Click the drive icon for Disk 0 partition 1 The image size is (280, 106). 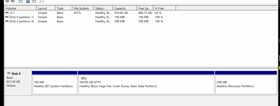[x=7, y=17]
